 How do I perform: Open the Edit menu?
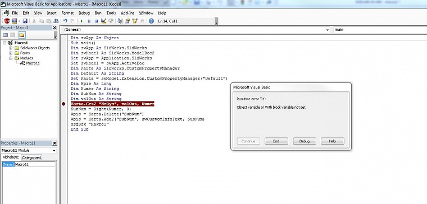pyautogui.click(x=26, y=13)
